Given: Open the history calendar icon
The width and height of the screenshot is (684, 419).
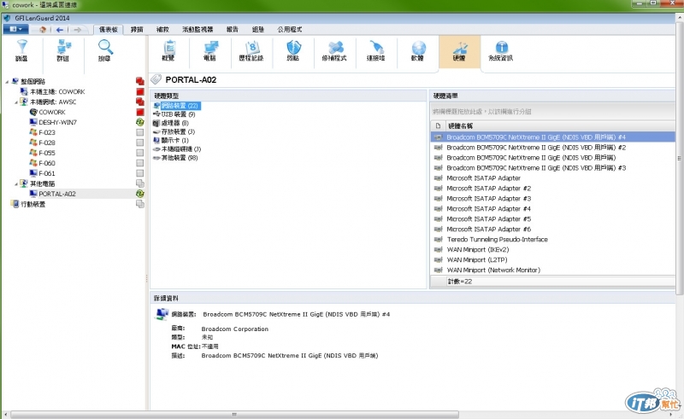Looking at the screenshot, I should pos(251,48).
